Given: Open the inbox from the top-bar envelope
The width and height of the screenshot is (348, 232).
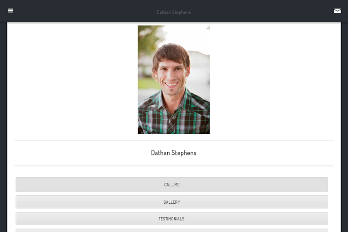Looking at the screenshot, I should point(337,11).
